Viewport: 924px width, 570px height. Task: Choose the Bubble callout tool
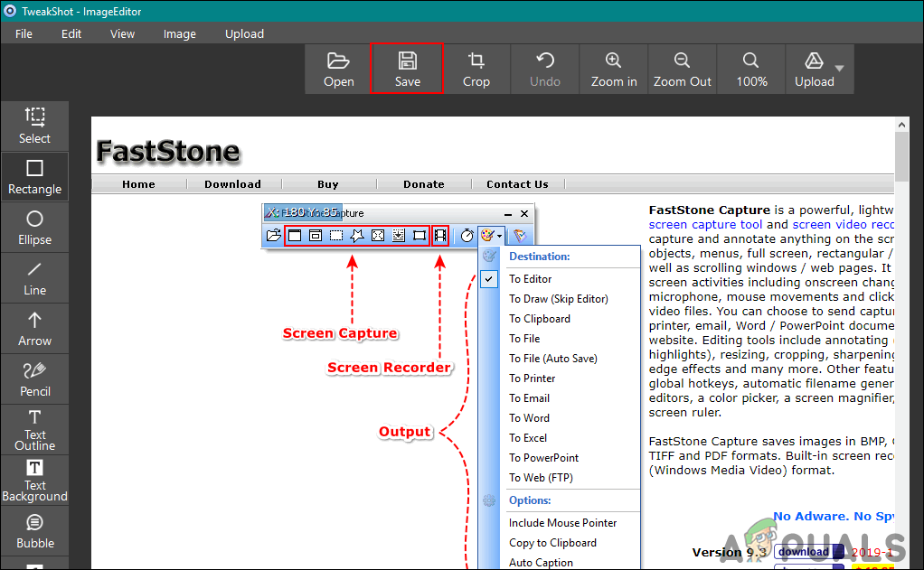34,531
